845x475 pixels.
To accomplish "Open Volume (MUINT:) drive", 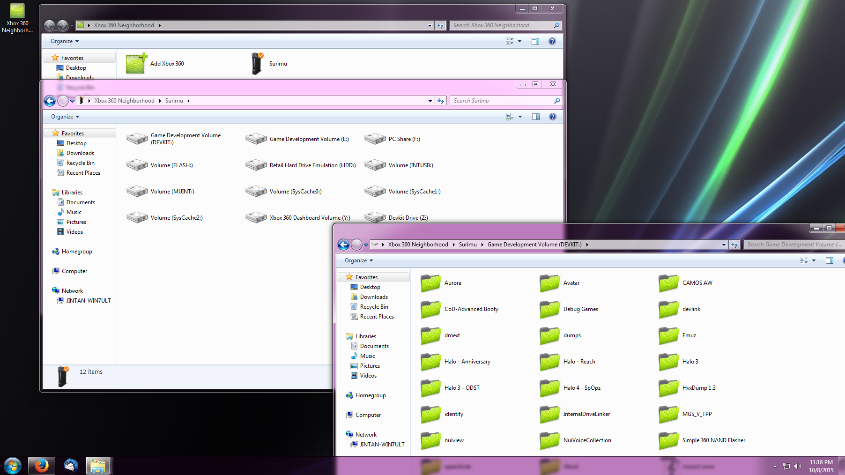I will 161,191.
